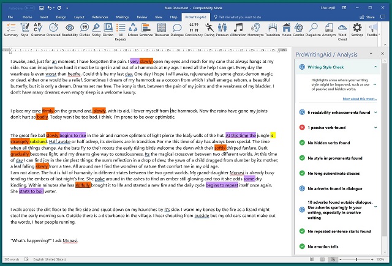The height and width of the screenshot is (266, 392).
Task: Switch to the References ribbon tab
Action: point(100,17)
